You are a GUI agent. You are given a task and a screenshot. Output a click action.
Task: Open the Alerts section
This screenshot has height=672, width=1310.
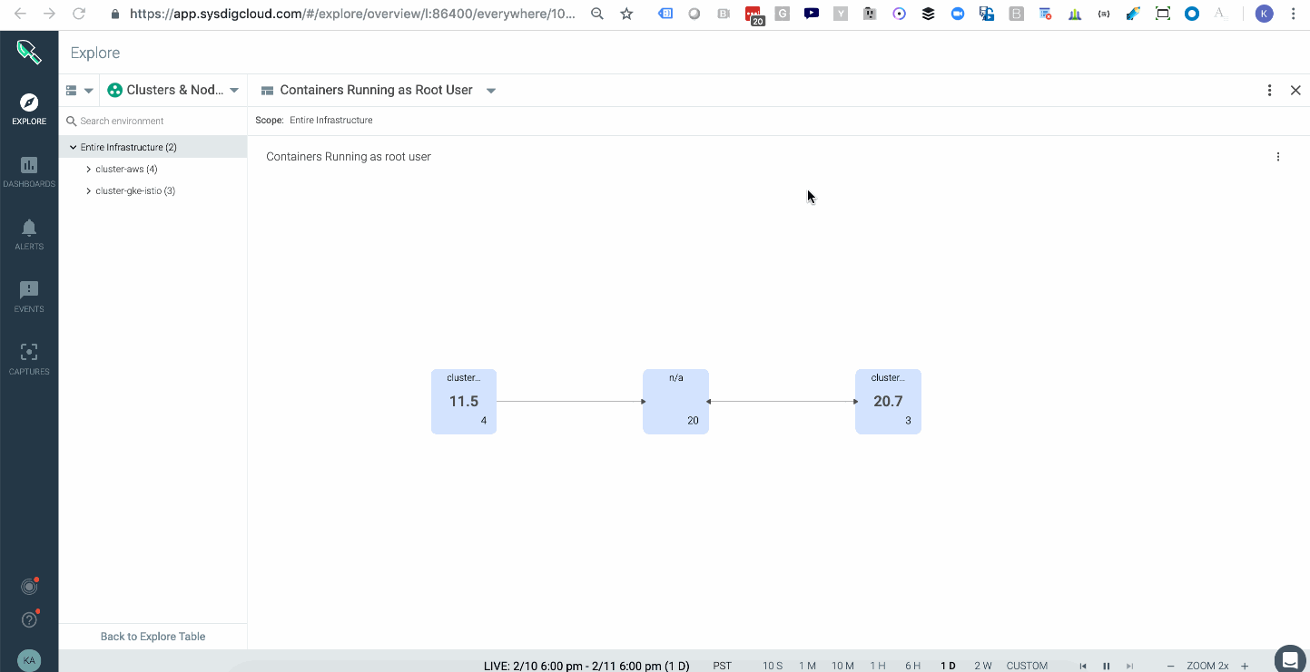[29, 234]
